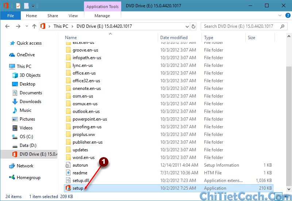
Task: Open Customize Quick Access Toolbar dropdown
Action: click(33, 6)
